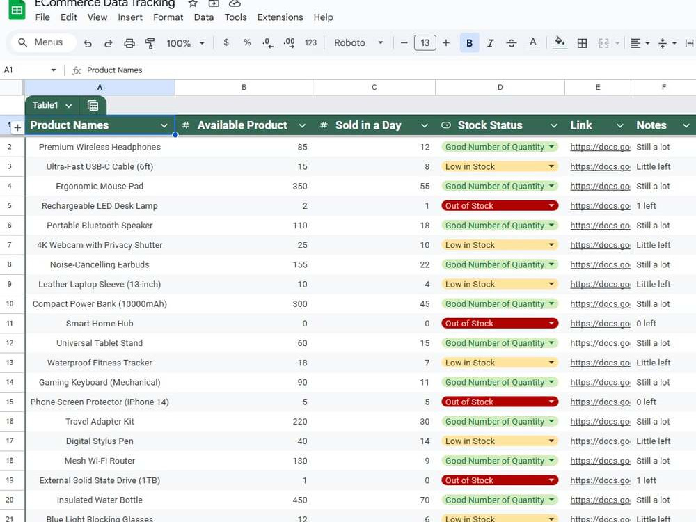Click the Format as currency dollar icon

tap(226, 42)
